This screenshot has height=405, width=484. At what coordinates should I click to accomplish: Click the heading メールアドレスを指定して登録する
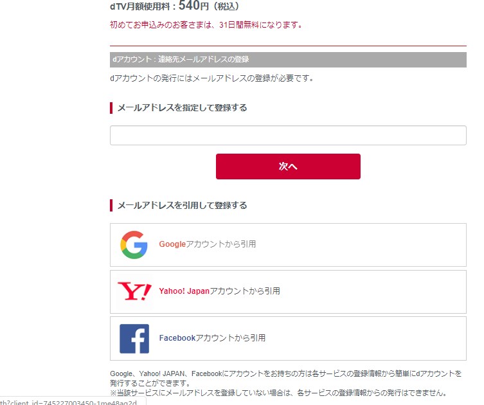[182, 107]
